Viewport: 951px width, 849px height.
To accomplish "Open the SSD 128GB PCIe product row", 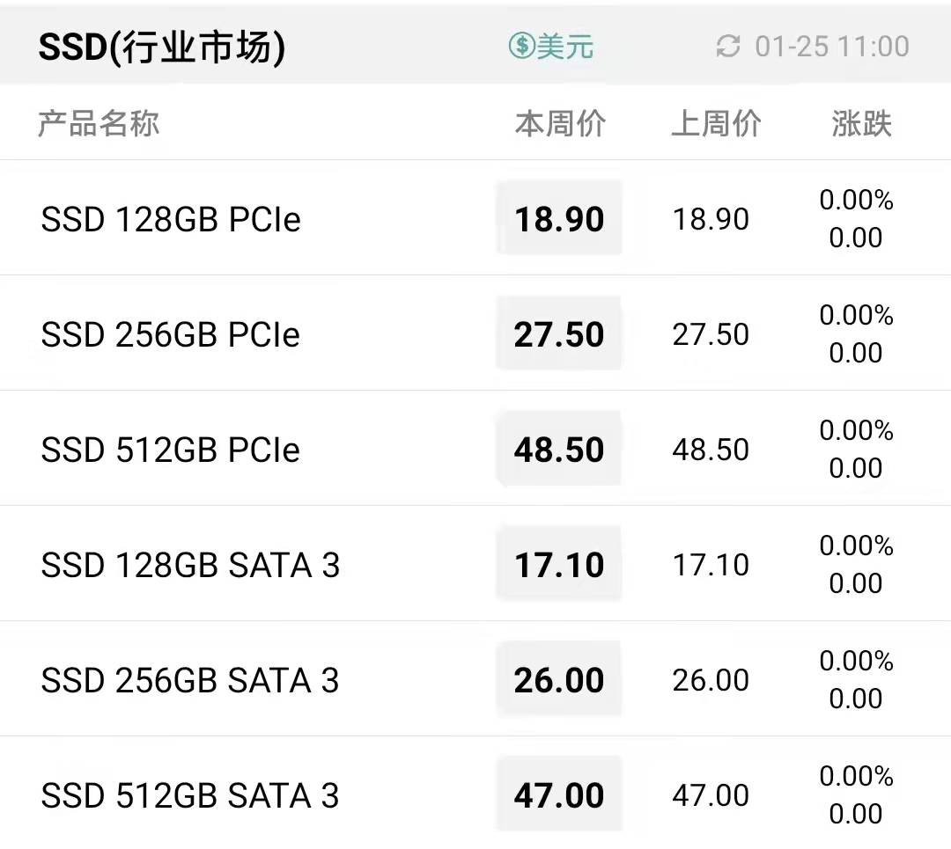I will [475, 218].
